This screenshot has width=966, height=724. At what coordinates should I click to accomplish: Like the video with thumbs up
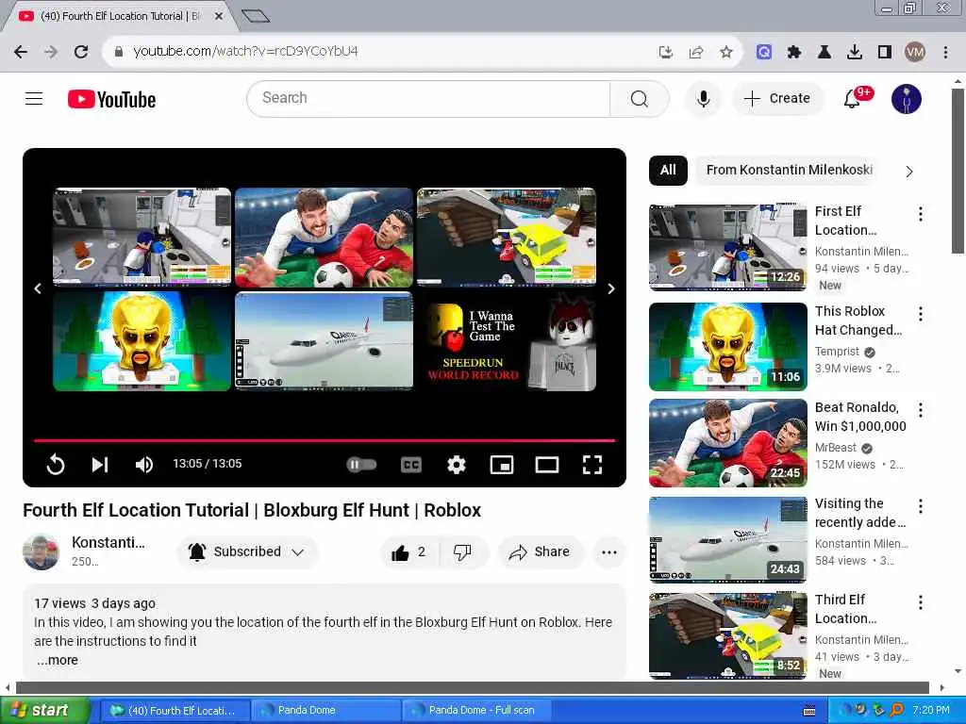click(x=409, y=552)
